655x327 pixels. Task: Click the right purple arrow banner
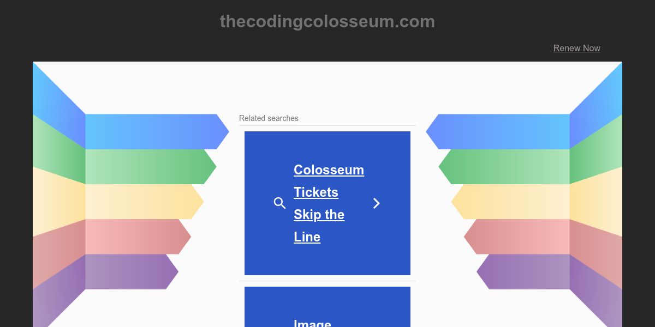pos(527,271)
